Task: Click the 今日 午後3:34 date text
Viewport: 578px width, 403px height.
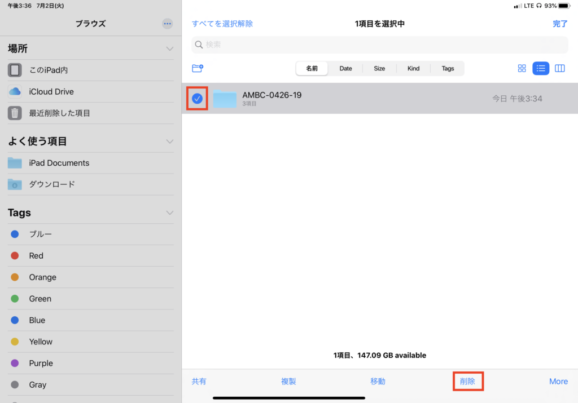Action: [x=517, y=99]
